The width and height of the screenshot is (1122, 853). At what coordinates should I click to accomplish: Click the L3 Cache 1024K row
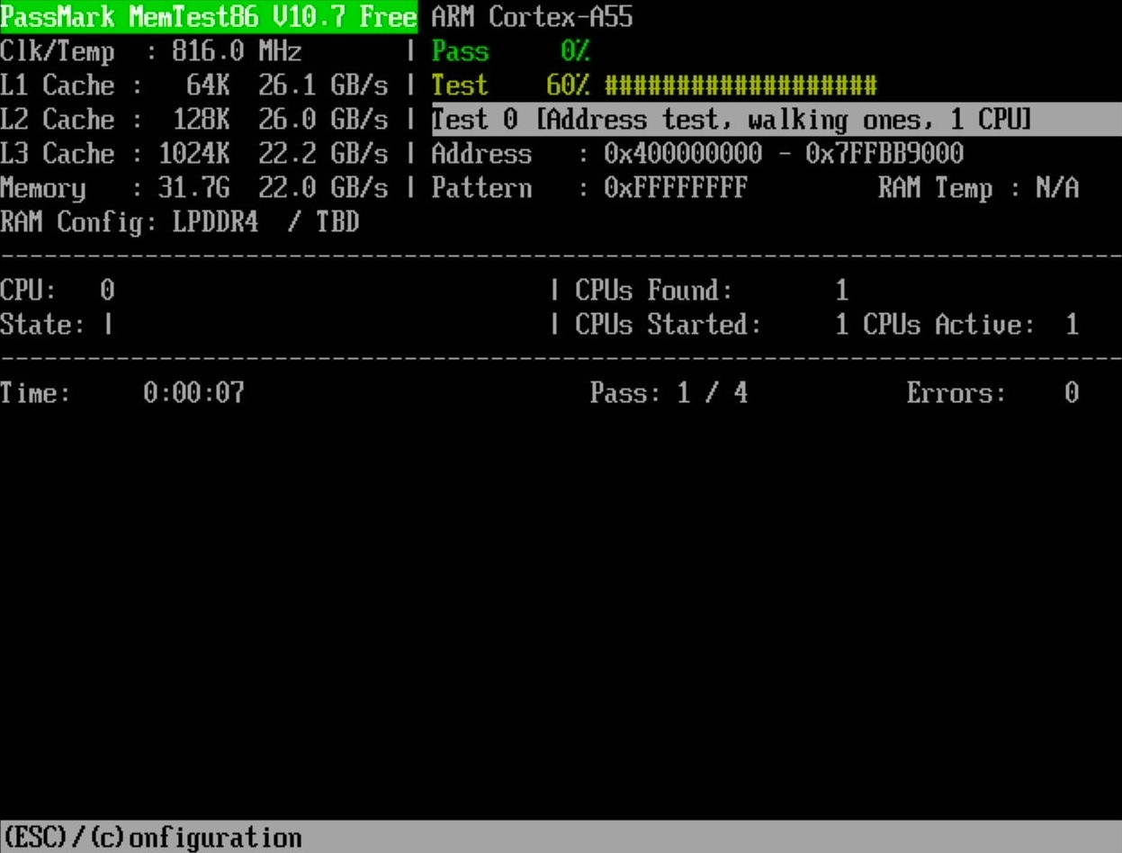coord(194,154)
